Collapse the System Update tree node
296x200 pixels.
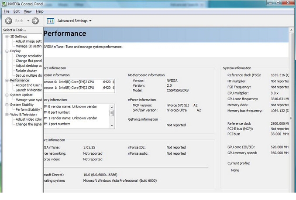coord(7,95)
